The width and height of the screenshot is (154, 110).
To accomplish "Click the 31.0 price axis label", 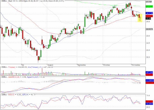I will click(x=148, y=50).
